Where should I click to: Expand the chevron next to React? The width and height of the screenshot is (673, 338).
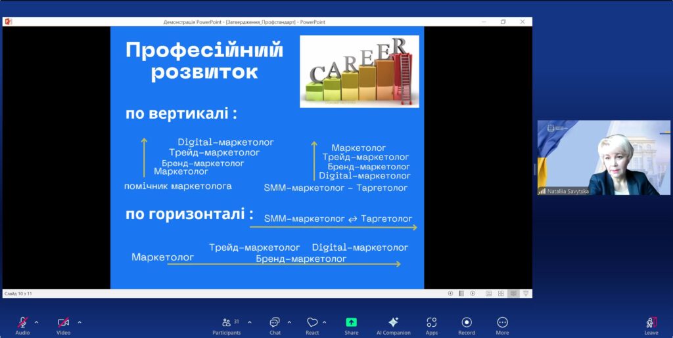(x=327, y=322)
